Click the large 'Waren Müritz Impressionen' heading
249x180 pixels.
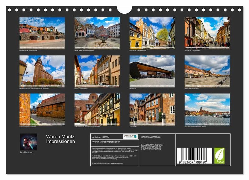coord(60,139)
